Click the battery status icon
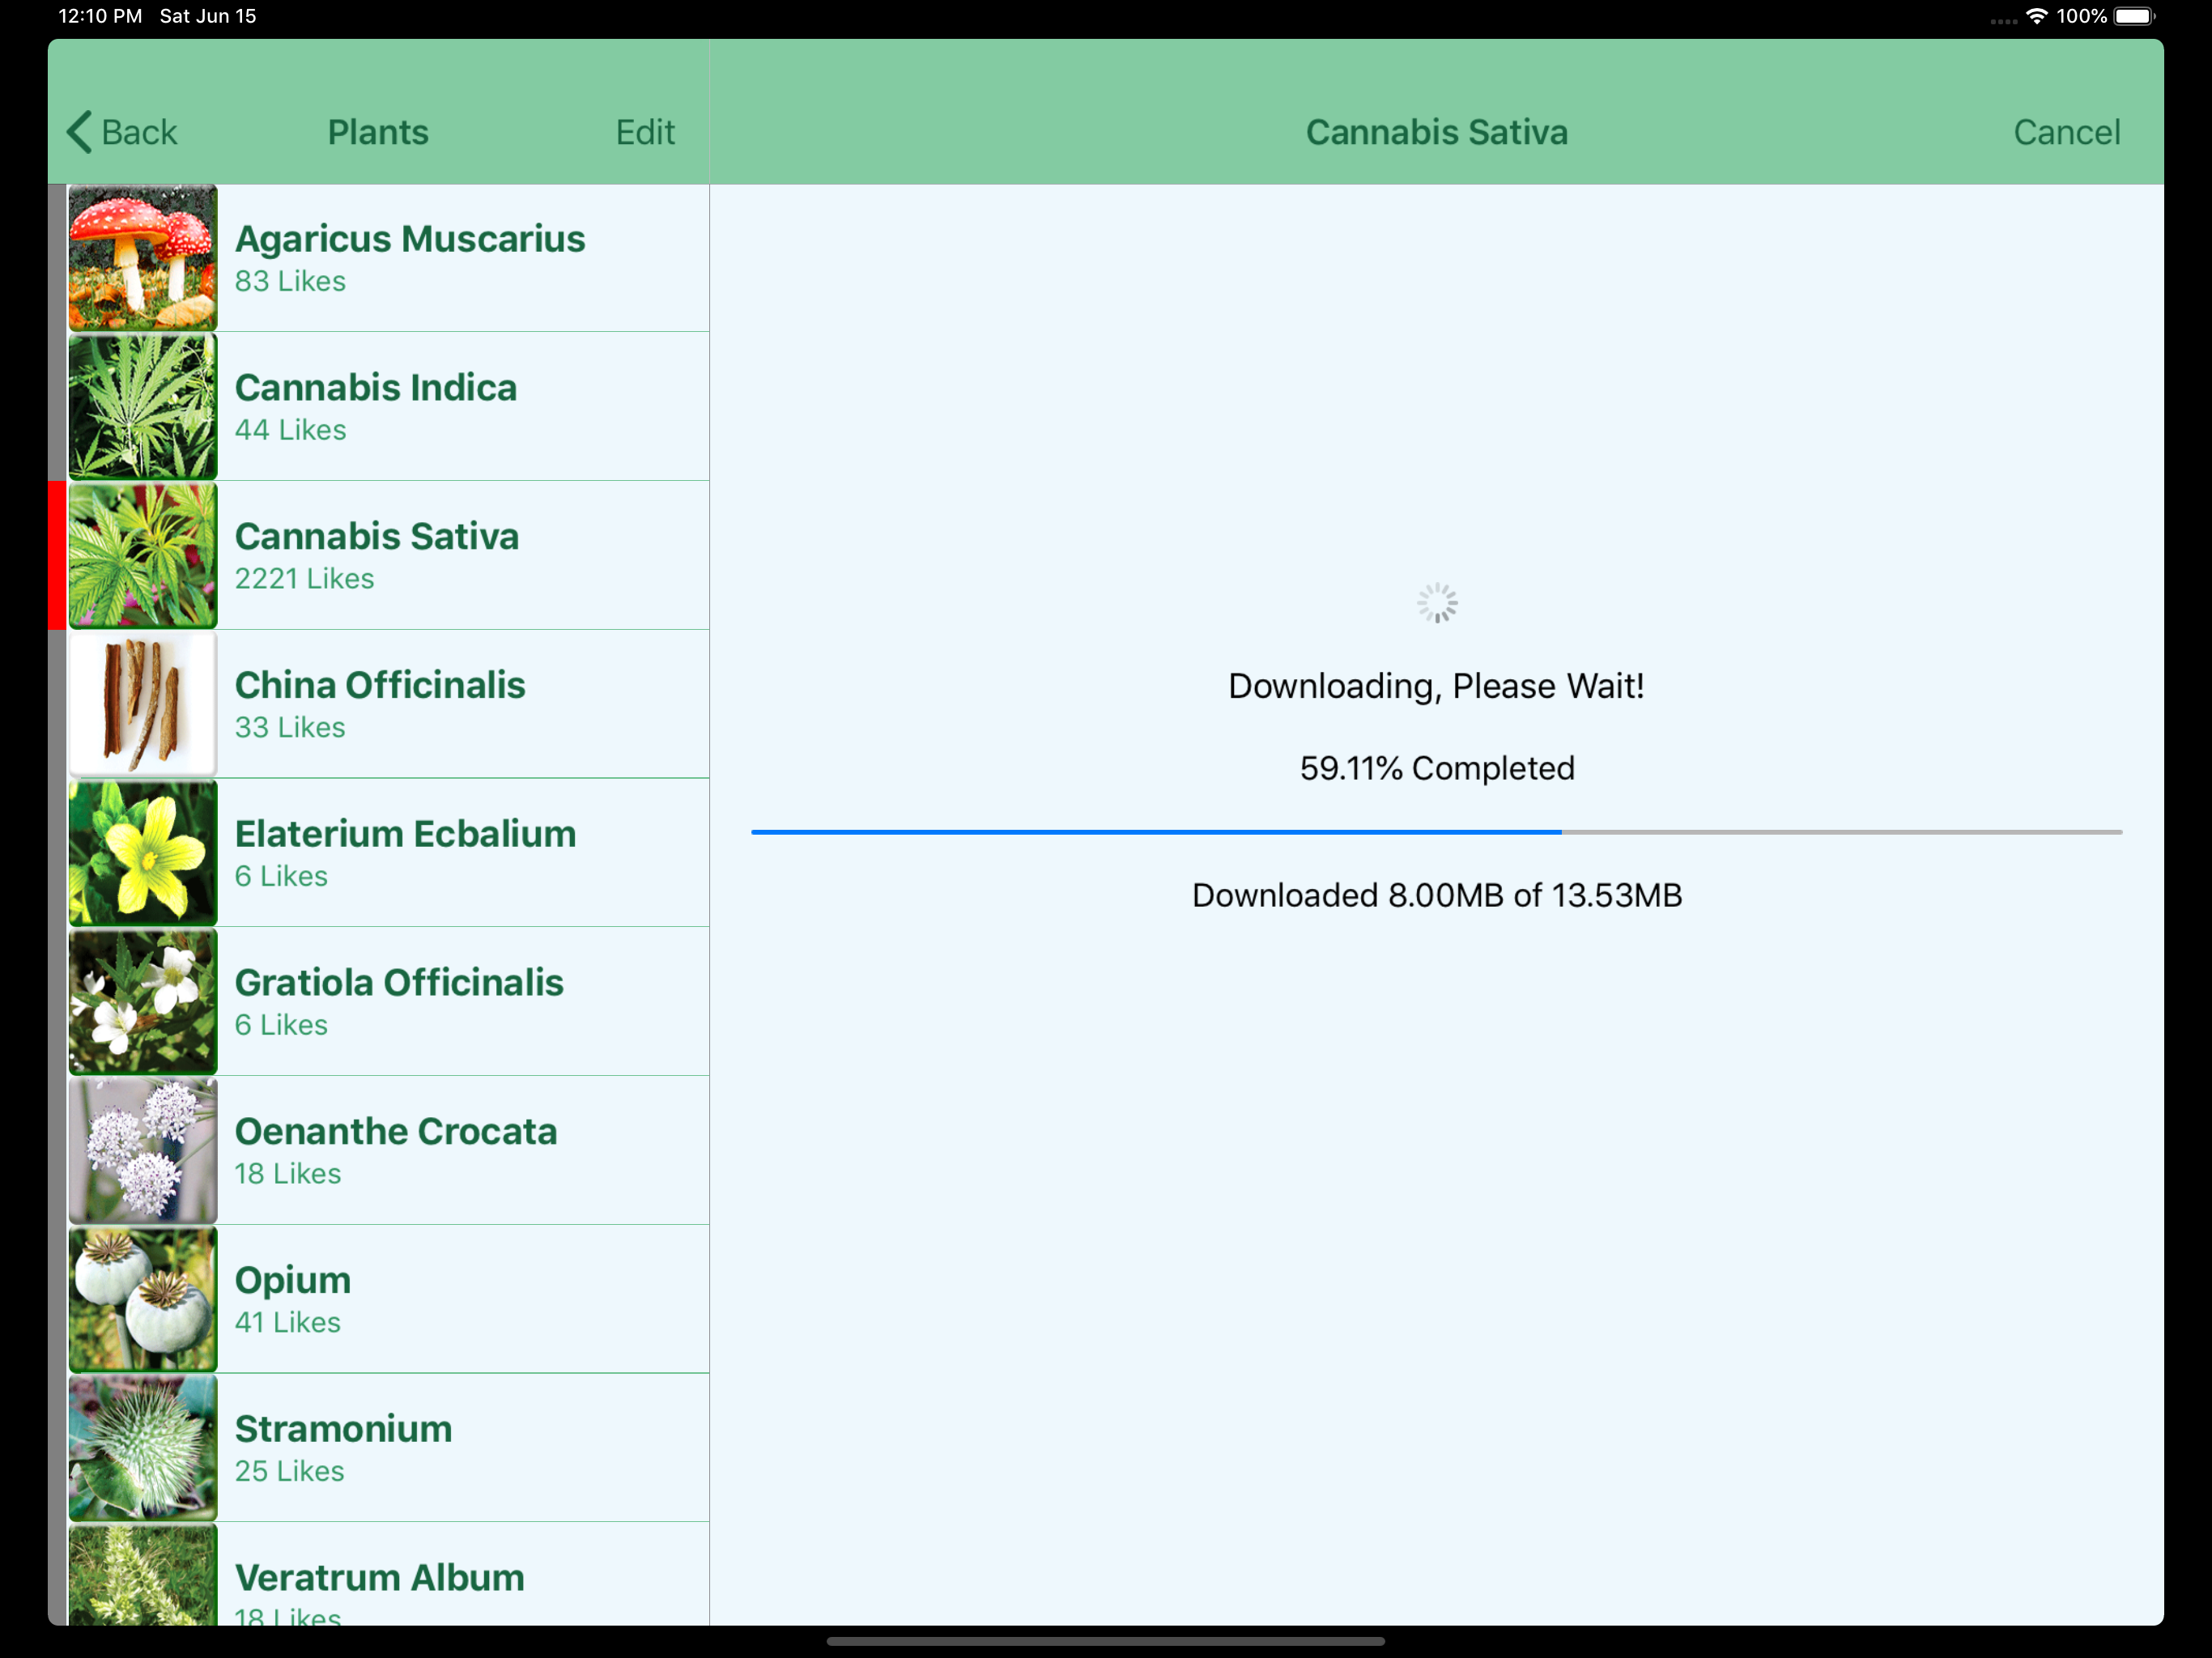Image resolution: width=2212 pixels, height=1658 pixels. pos(2134,16)
